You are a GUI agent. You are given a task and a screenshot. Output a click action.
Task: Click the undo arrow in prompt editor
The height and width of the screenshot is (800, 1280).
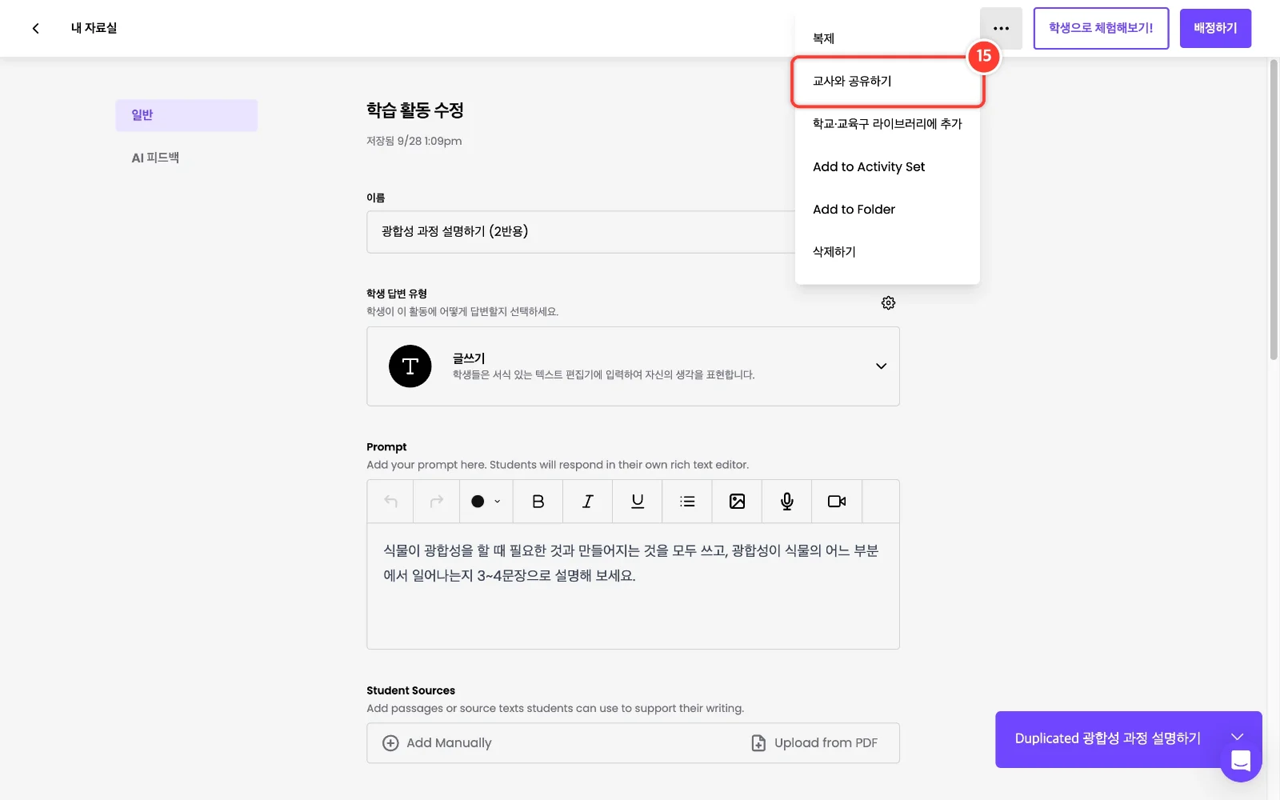point(390,502)
